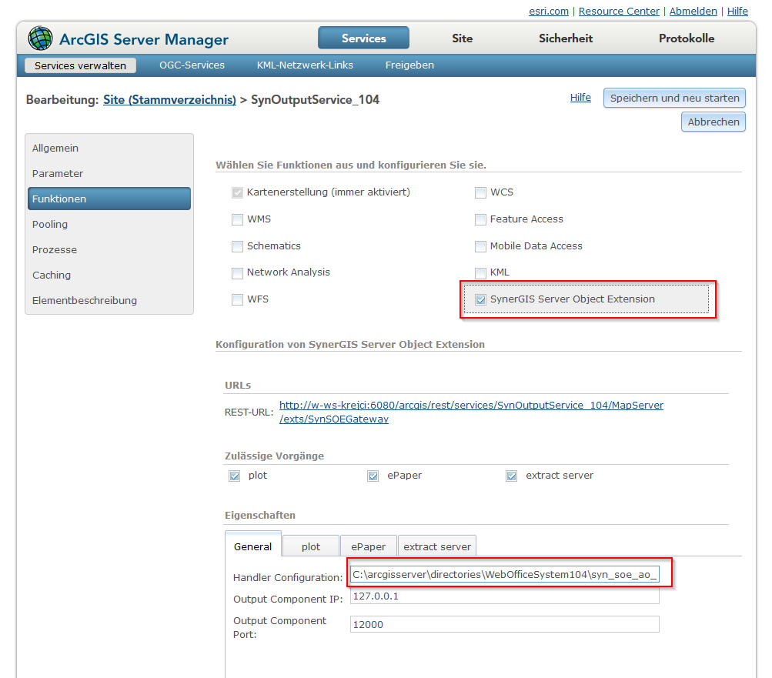Check the KML capability

click(x=480, y=272)
